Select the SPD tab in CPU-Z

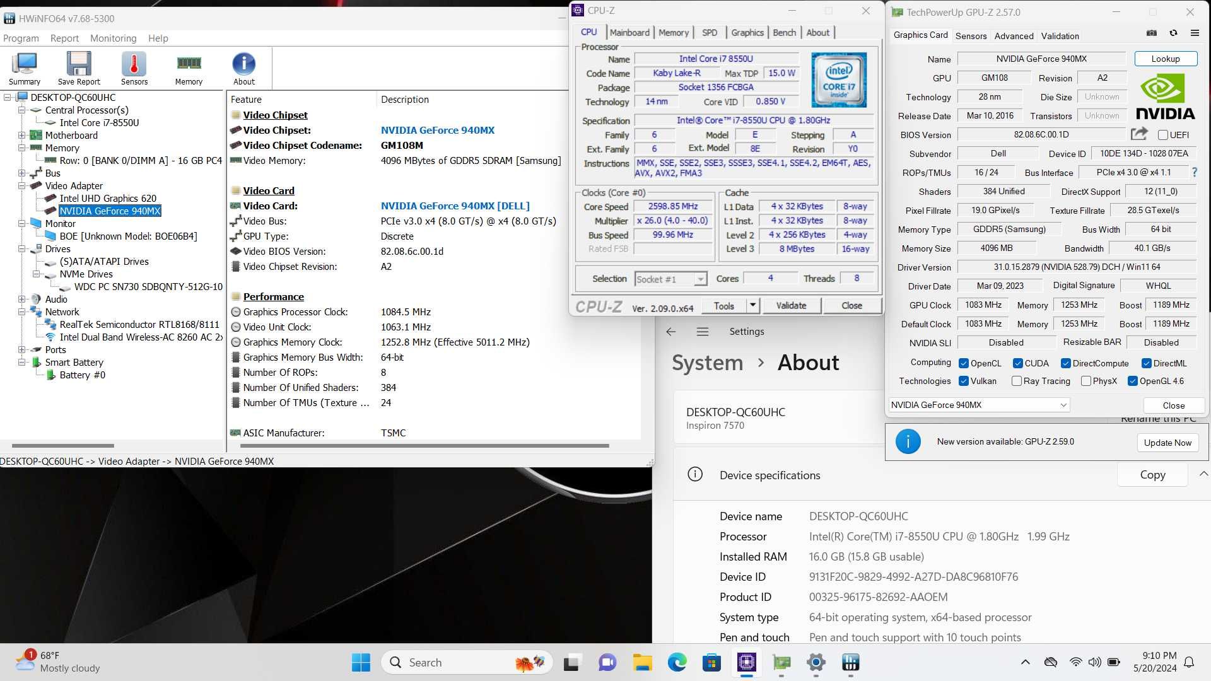coord(710,32)
